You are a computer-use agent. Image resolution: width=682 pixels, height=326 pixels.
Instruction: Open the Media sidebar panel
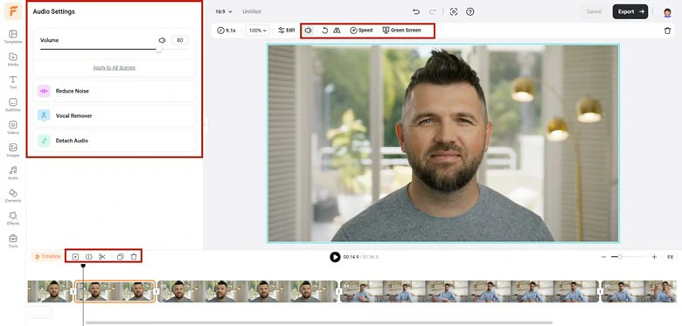13,59
